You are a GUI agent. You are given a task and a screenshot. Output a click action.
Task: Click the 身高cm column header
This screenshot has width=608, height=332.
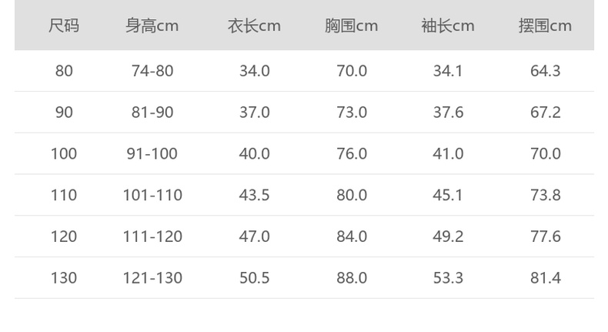(152, 26)
